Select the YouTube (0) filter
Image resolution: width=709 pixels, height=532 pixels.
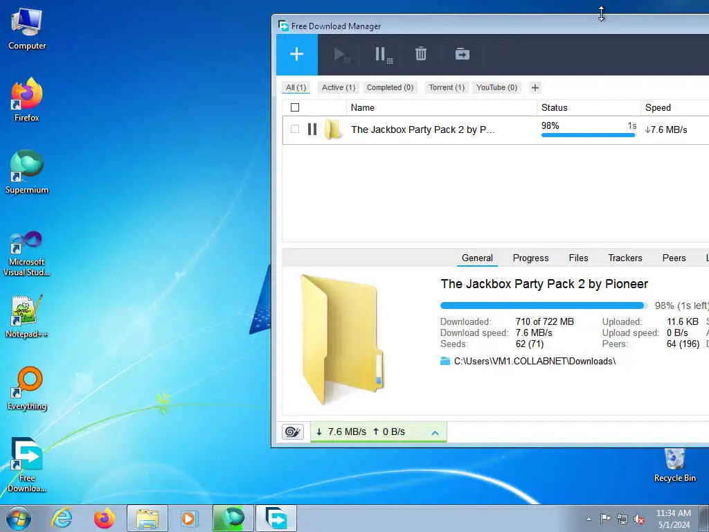click(x=496, y=88)
